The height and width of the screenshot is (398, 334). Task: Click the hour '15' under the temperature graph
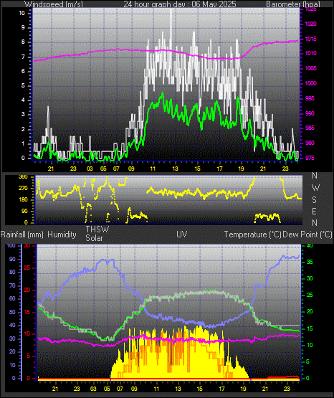click(199, 389)
